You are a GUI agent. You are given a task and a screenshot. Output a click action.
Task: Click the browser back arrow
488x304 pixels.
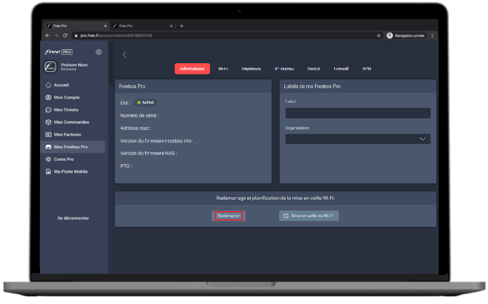[x=48, y=35]
